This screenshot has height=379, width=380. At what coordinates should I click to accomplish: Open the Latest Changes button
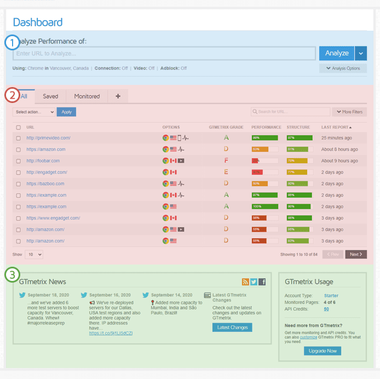[x=232, y=328]
